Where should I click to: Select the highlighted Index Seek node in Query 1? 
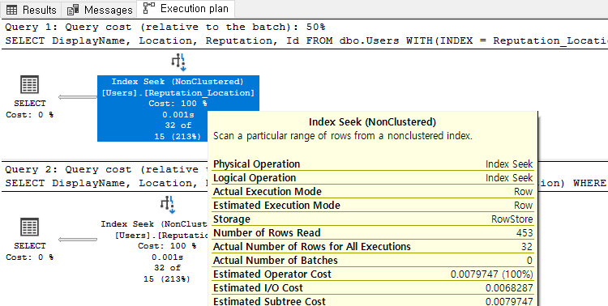[178, 108]
